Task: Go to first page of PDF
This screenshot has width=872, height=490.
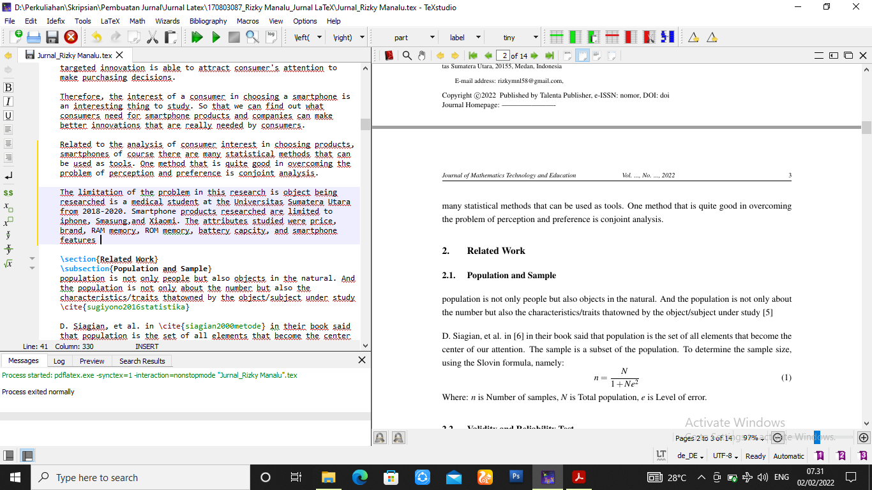Action: pyautogui.click(x=473, y=56)
